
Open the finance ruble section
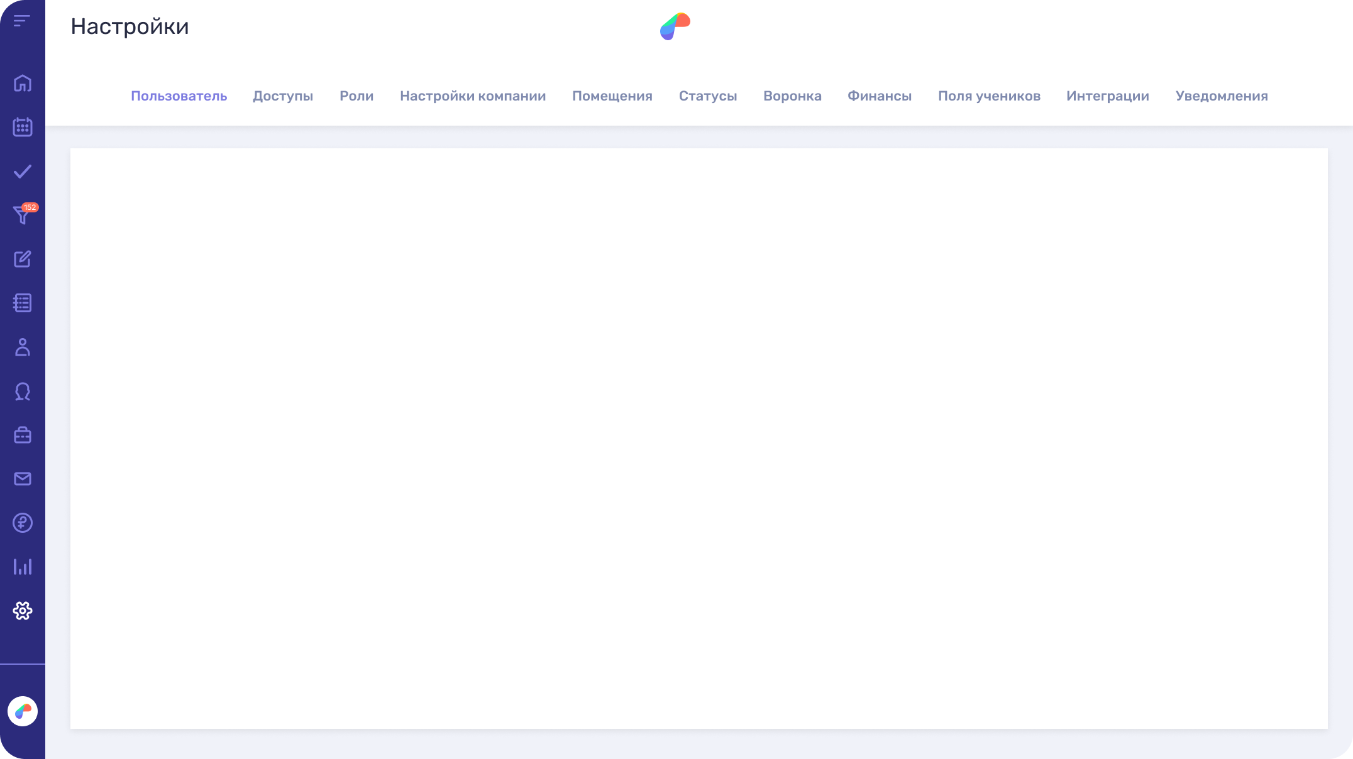[x=23, y=523]
